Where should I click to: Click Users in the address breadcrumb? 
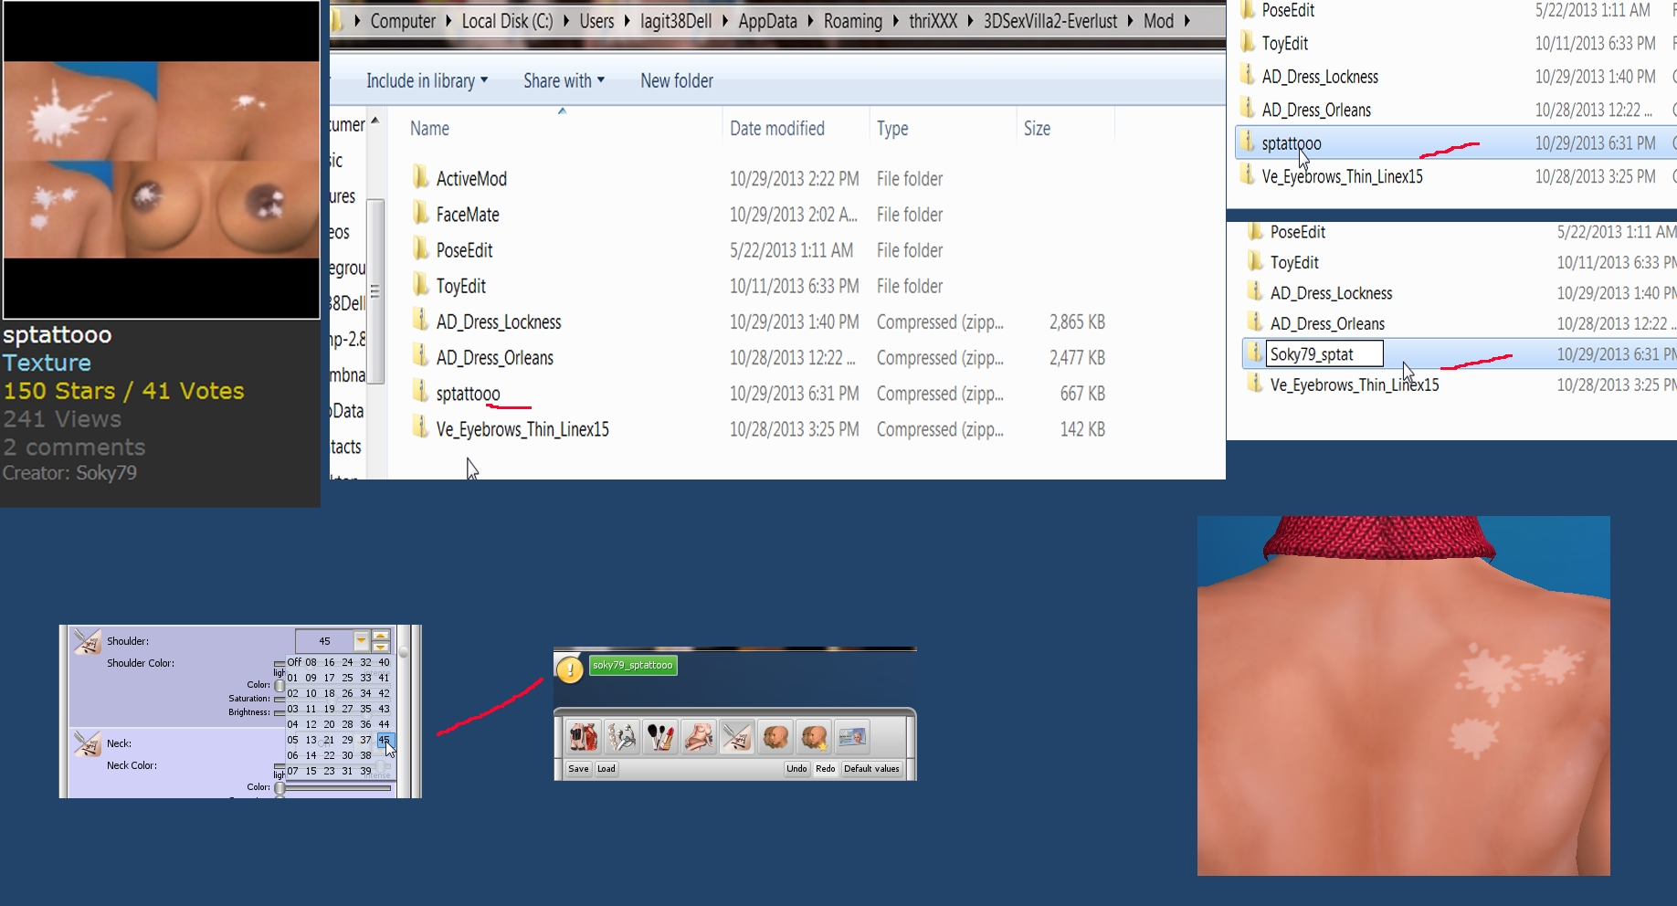point(596,21)
